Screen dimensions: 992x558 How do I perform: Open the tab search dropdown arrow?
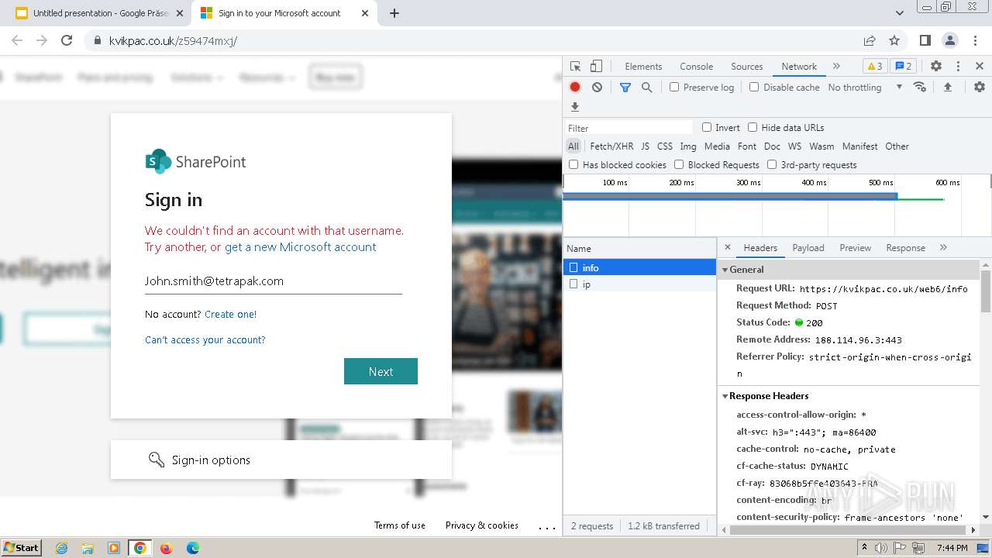(900, 13)
